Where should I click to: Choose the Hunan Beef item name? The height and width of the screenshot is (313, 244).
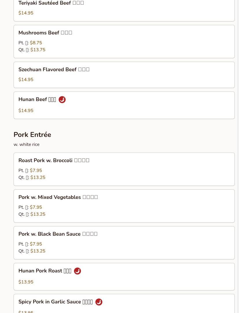[x=37, y=99]
